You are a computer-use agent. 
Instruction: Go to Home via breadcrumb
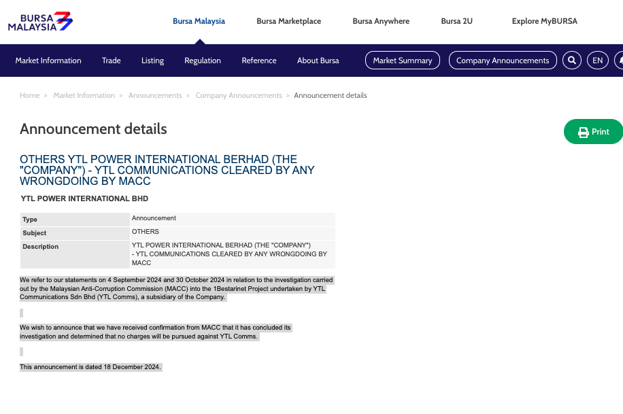(30, 95)
